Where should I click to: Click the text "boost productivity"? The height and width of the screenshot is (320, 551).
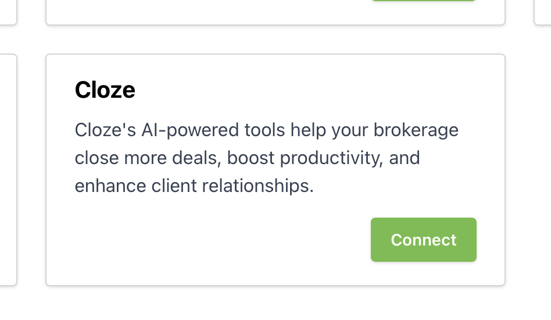(301, 158)
